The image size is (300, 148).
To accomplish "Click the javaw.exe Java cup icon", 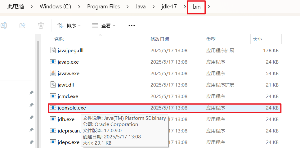I will pos(53,73).
